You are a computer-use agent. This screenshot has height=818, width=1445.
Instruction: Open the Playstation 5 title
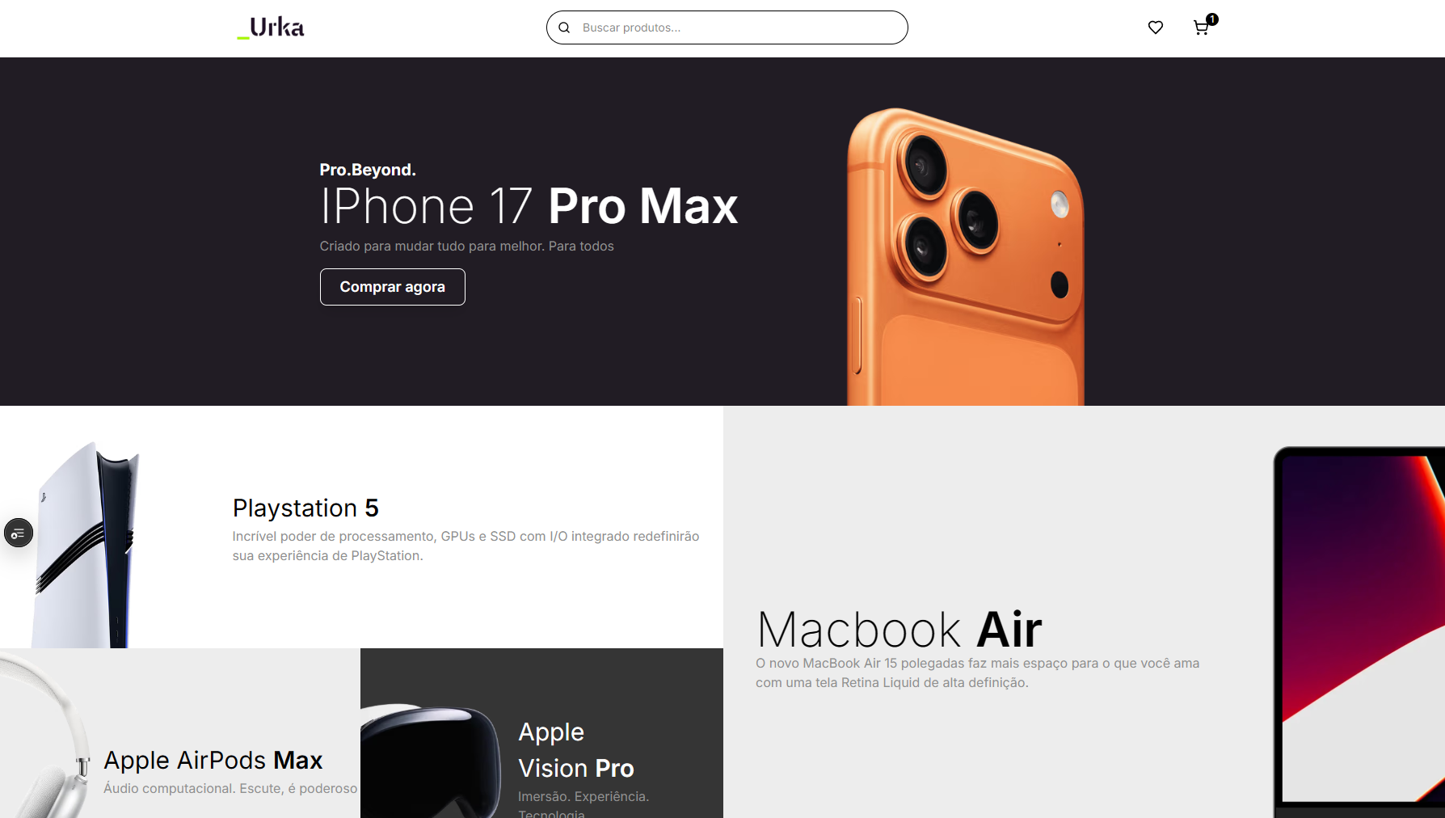point(305,508)
